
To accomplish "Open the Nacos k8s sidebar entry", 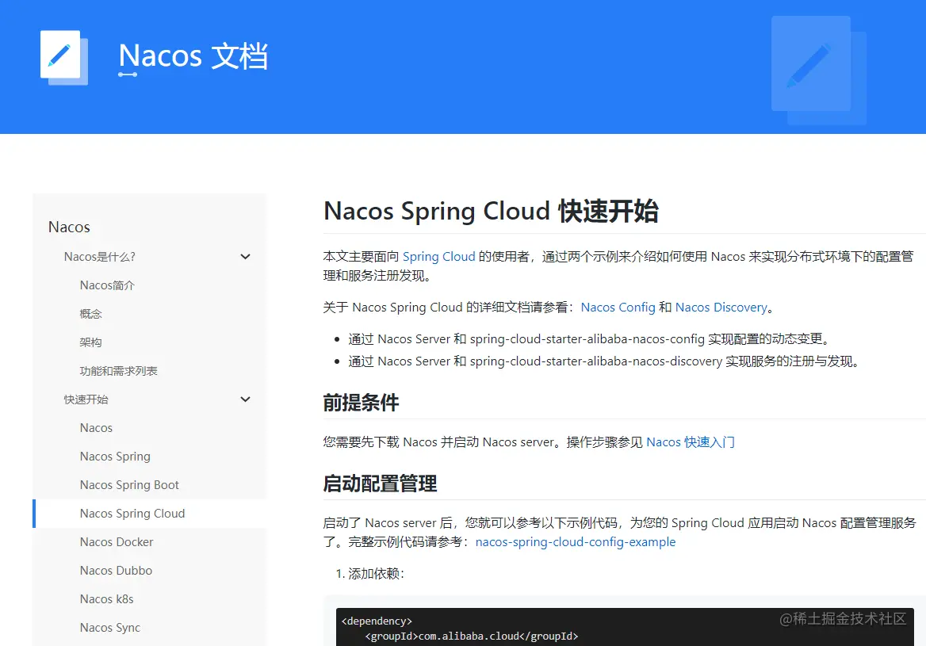I will (107, 599).
